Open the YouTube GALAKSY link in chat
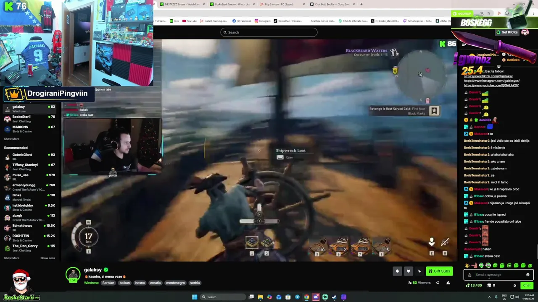 491,85
